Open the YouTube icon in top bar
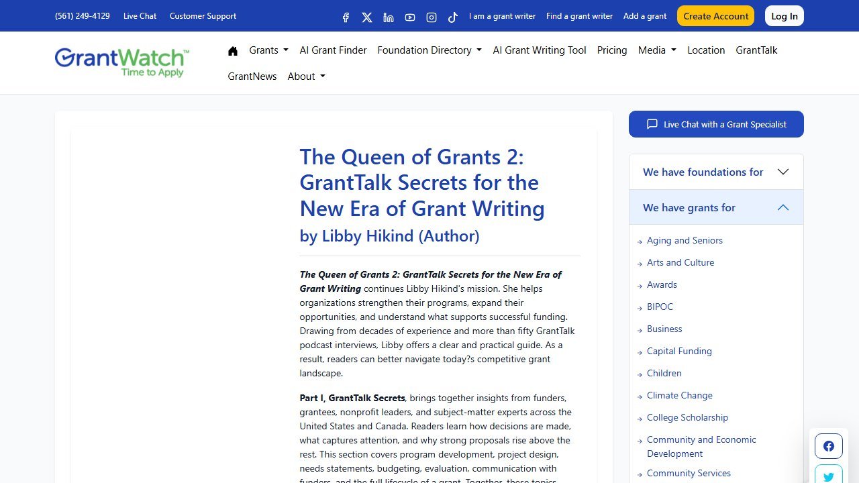Screen dimensions: 859x483 coord(410,17)
